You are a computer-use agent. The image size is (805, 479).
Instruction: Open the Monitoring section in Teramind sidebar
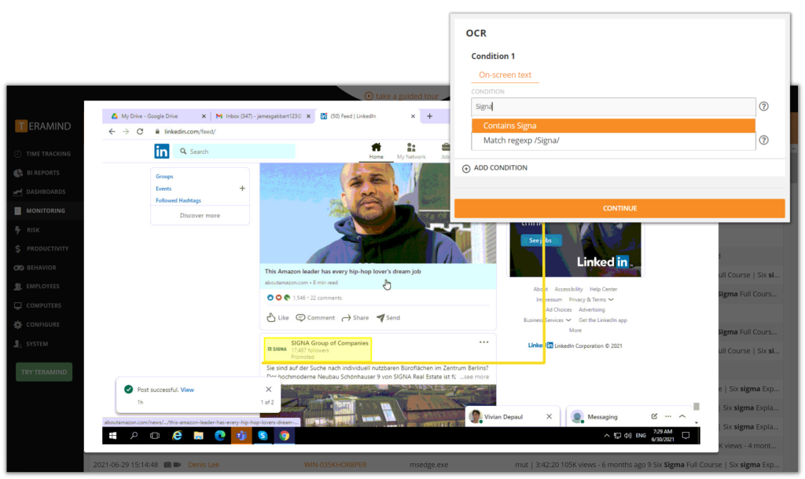click(44, 210)
